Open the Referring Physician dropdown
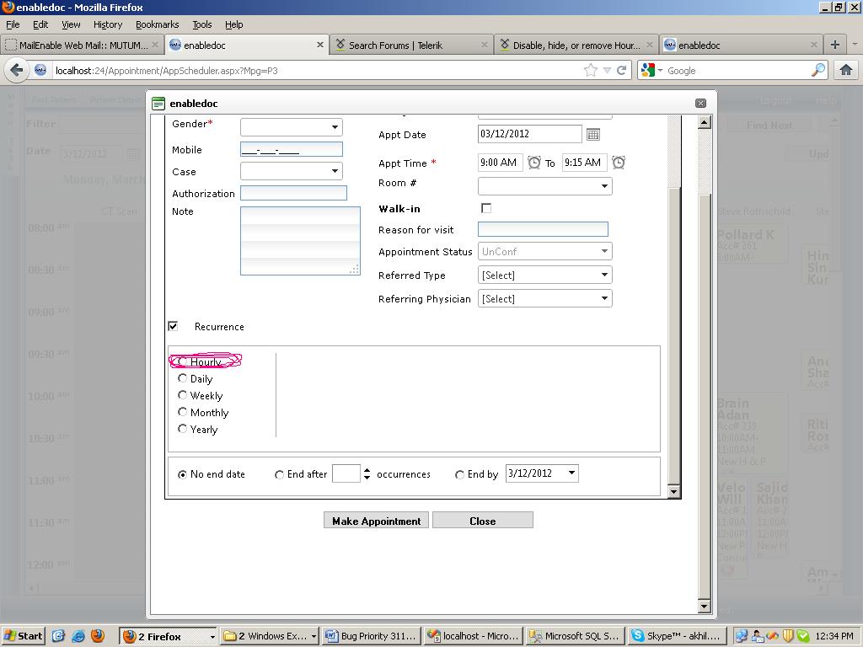The height and width of the screenshot is (647, 863). click(545, 299)
